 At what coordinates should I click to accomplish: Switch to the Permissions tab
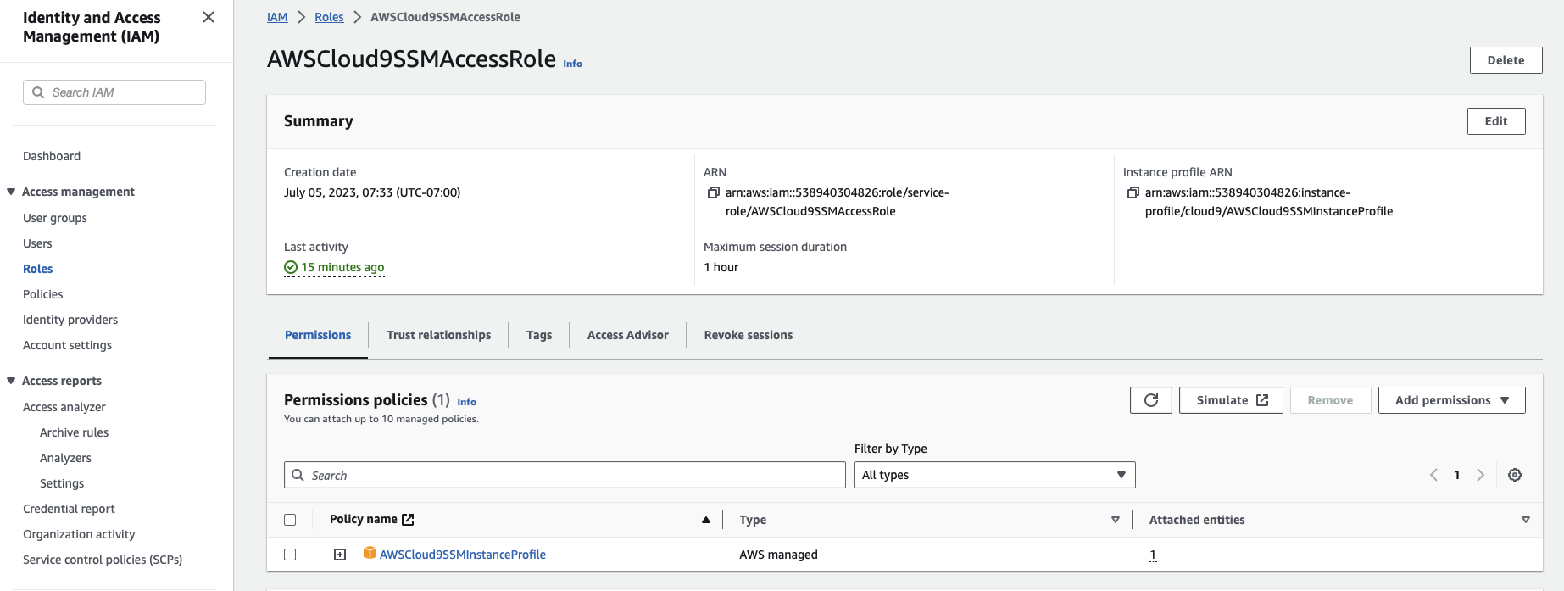tap(318, 335)
